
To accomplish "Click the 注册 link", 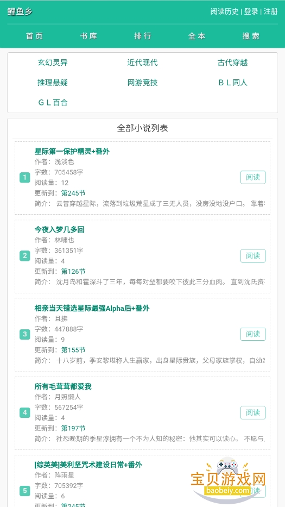I will (x=271, y=11).
